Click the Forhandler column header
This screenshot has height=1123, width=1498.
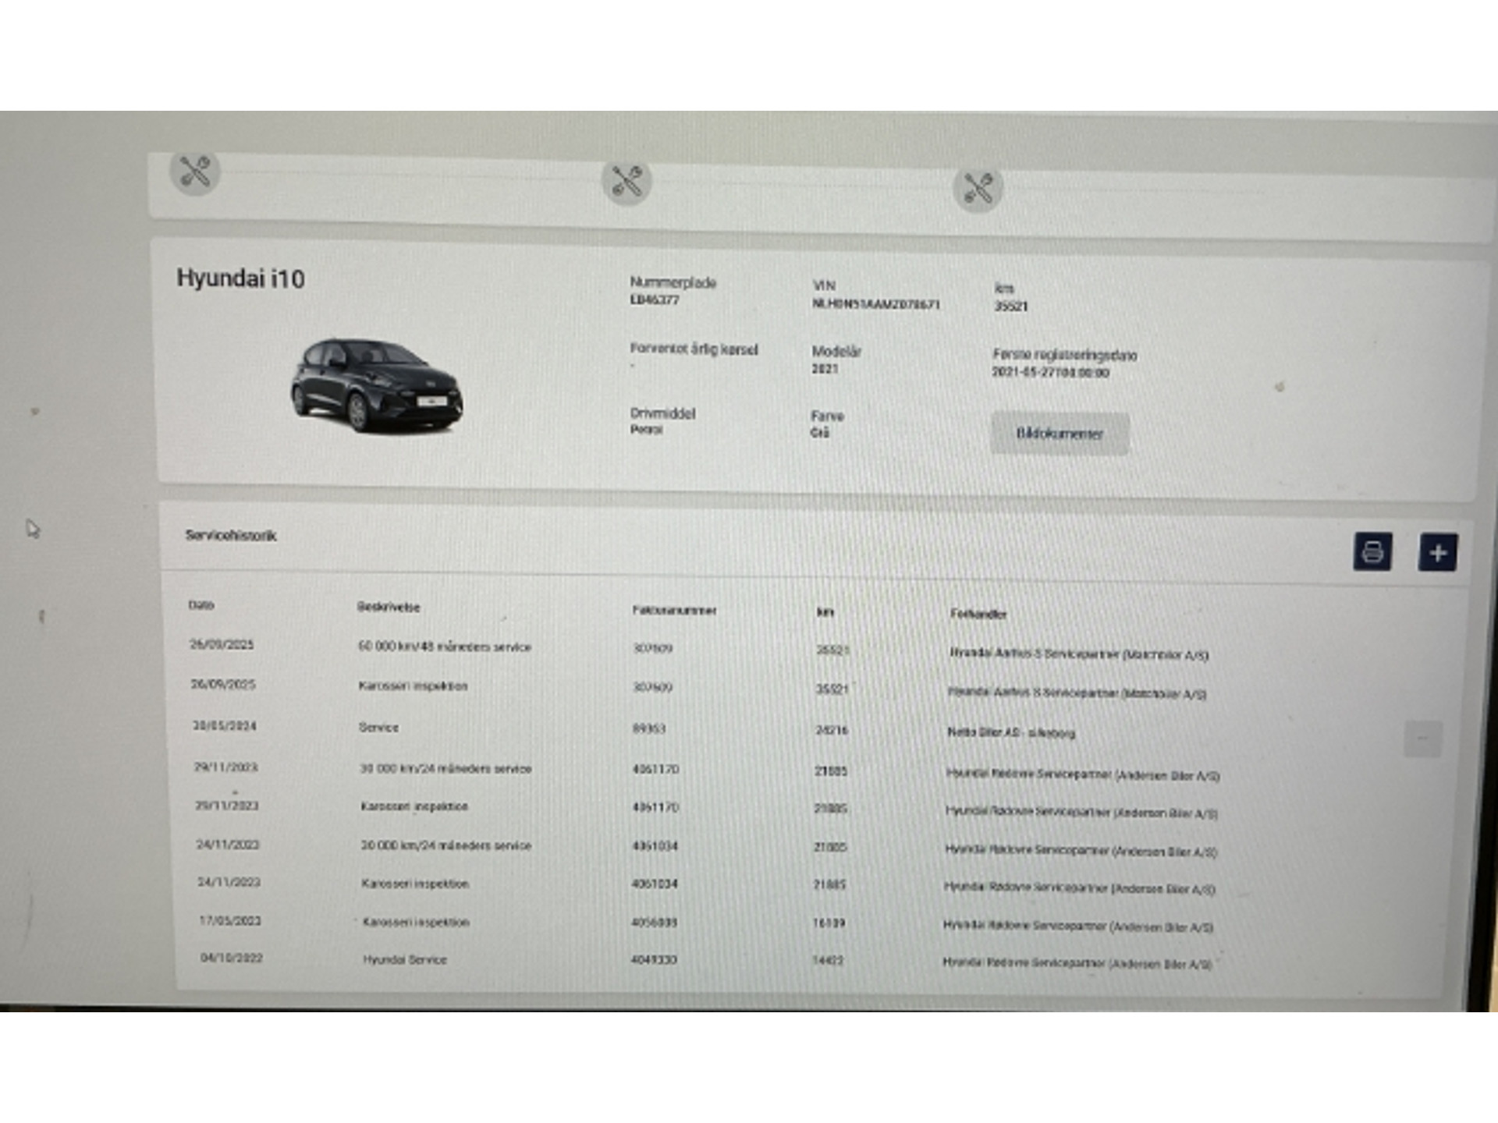(x=978, y=614)
